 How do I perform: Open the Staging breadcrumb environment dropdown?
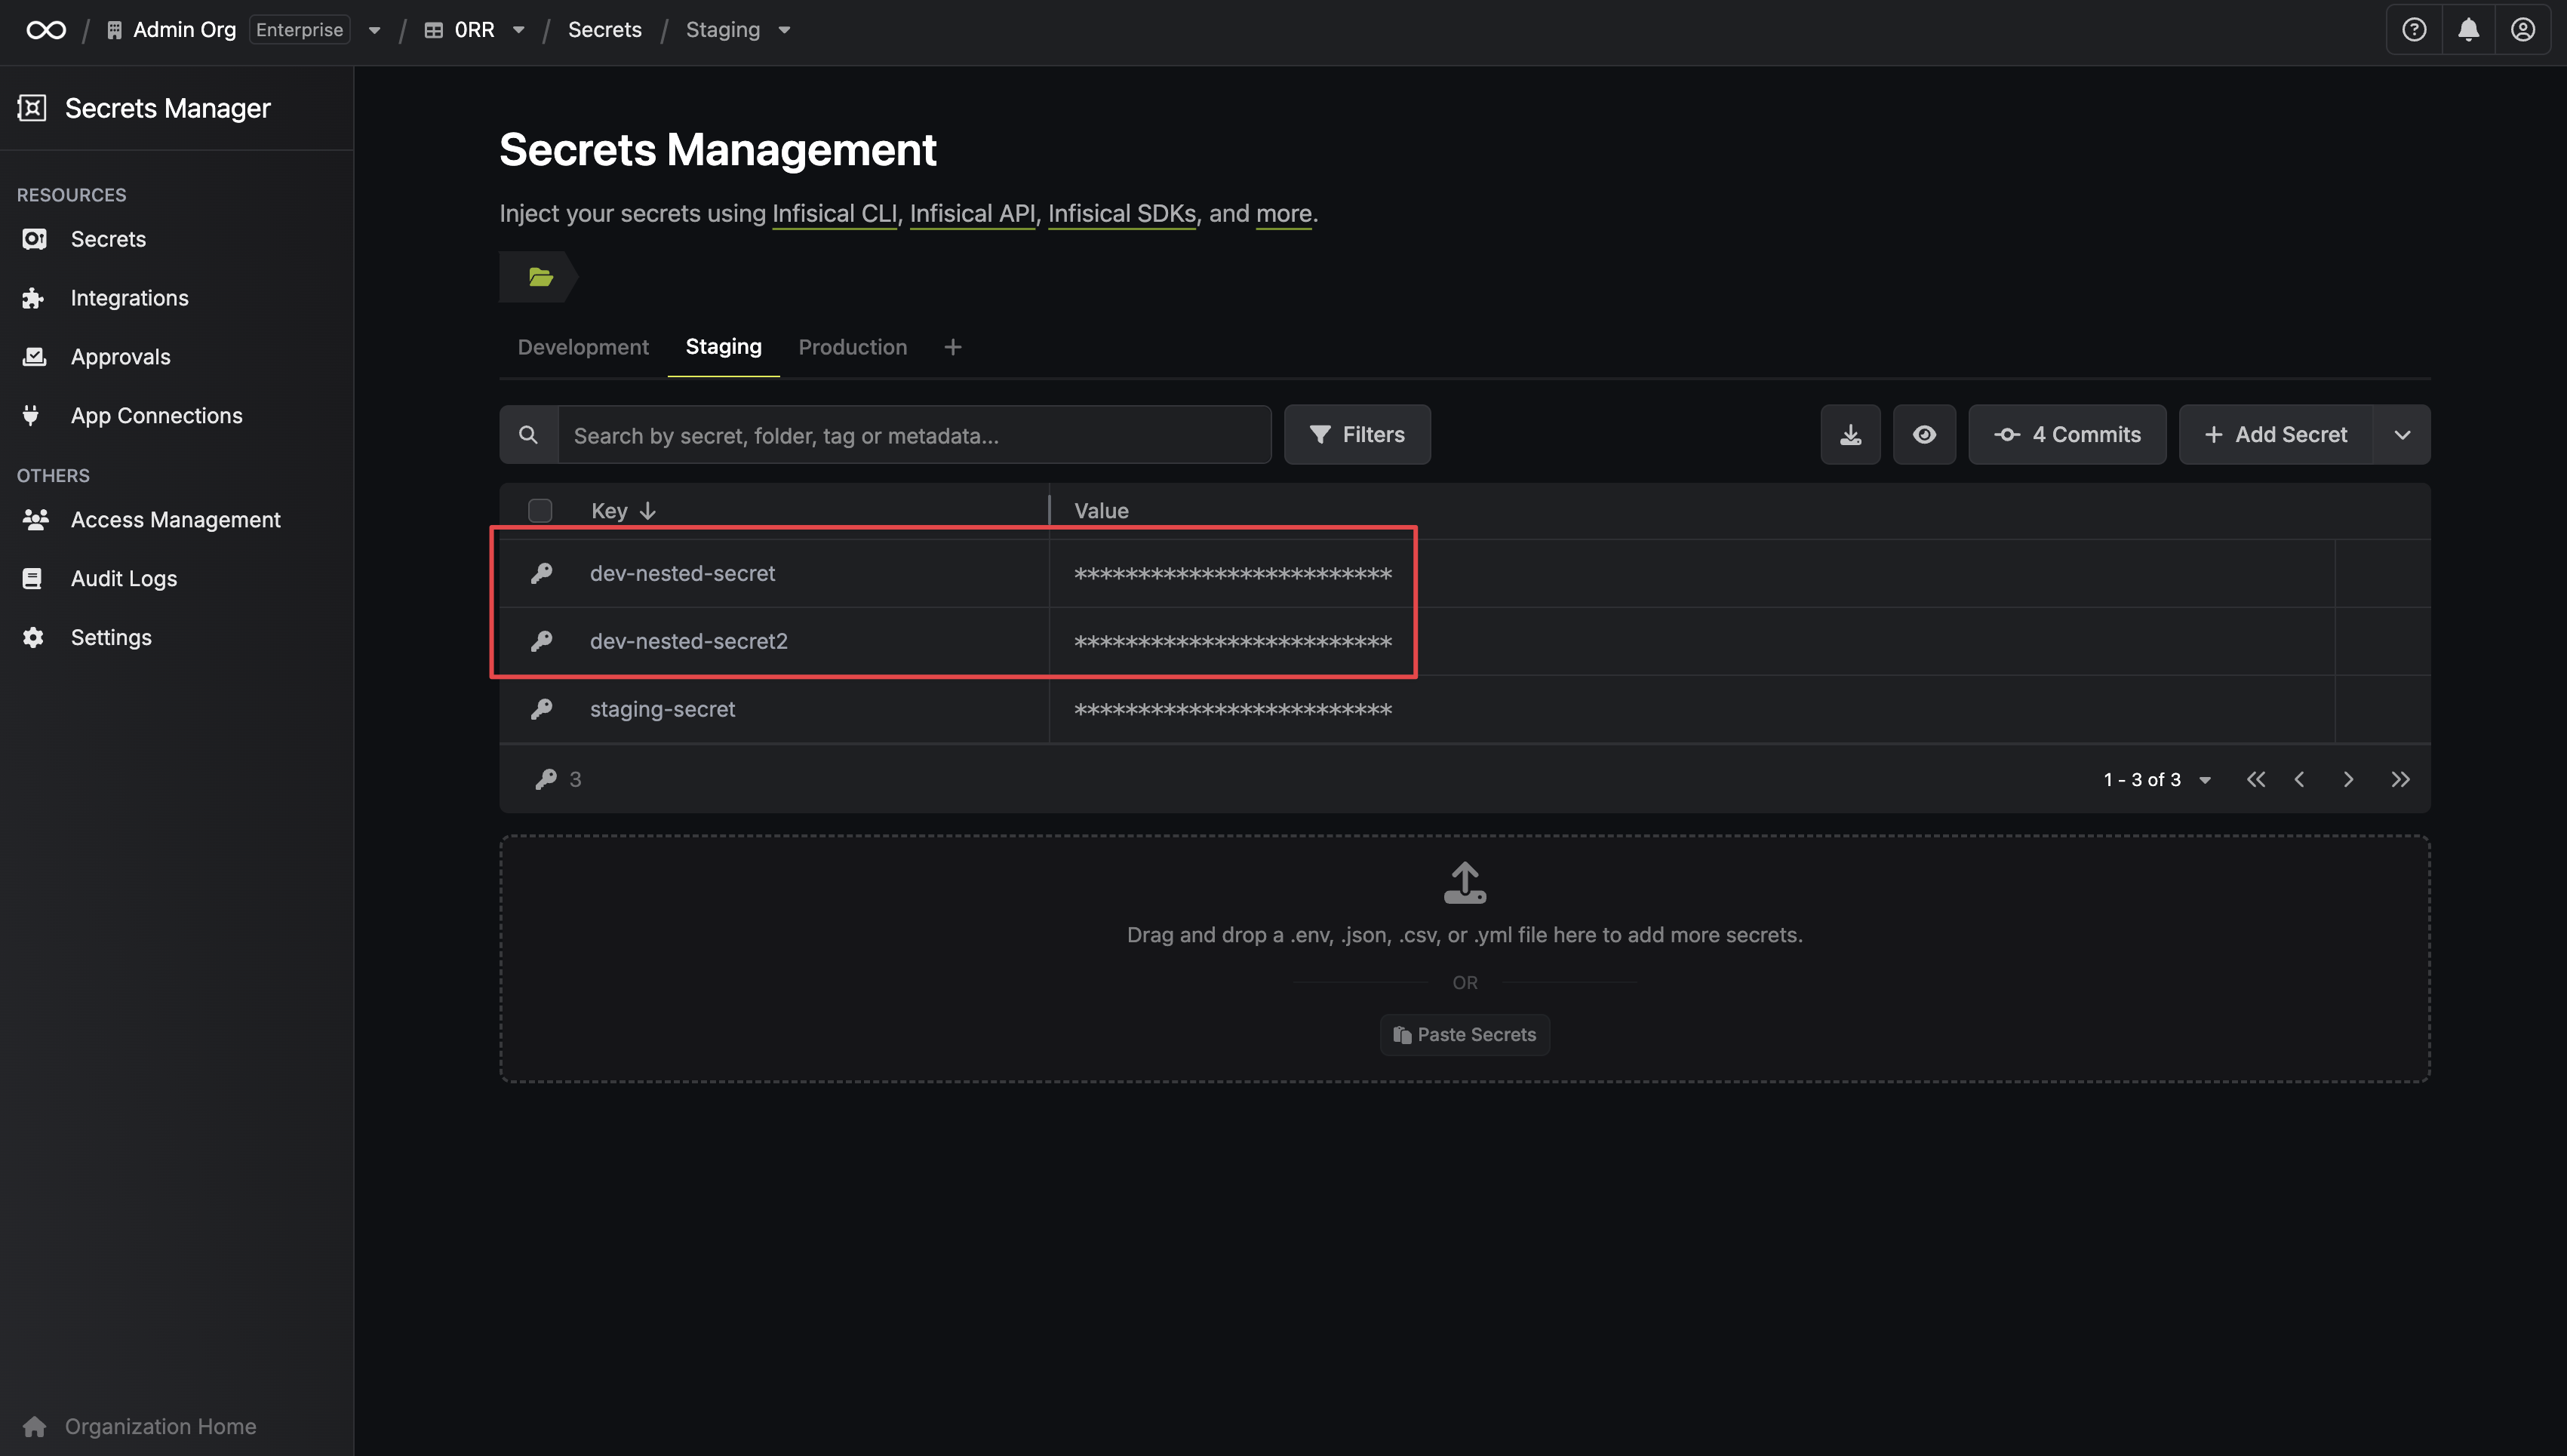(784, 30)
